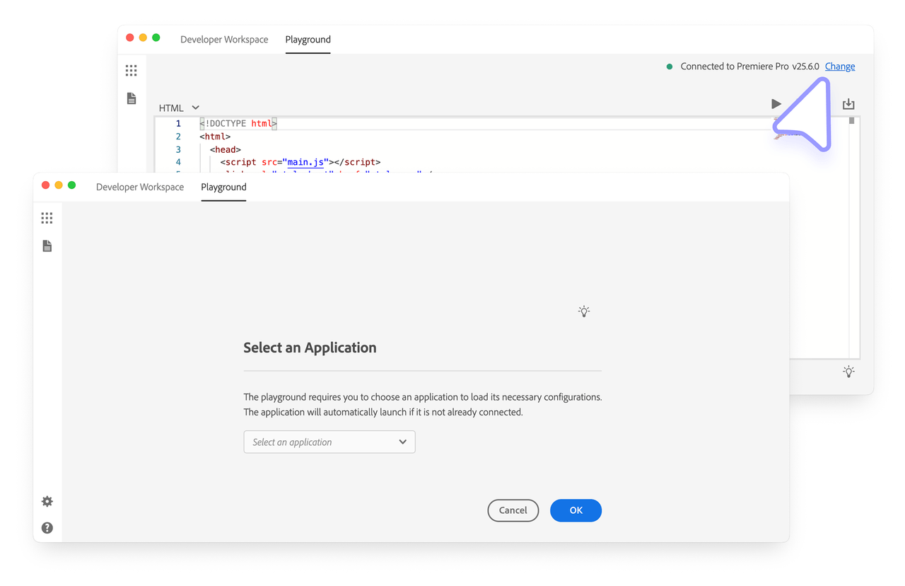The height and width of the screenshot is (586, 905).
Task: Dismiss the dialog using Cancel
Action: [x=513, y=510]
